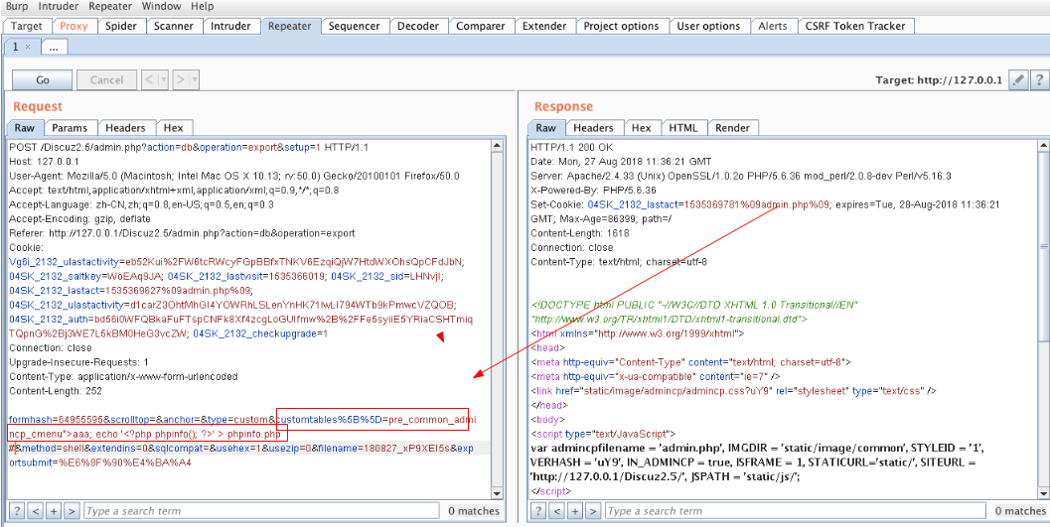This screenshot has width=1050, height=527.
Task: Open the Window menu
Action: point(161,7)
